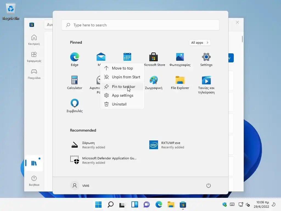
Task: Open Windows Security tray icon
Action: point(224,204)
